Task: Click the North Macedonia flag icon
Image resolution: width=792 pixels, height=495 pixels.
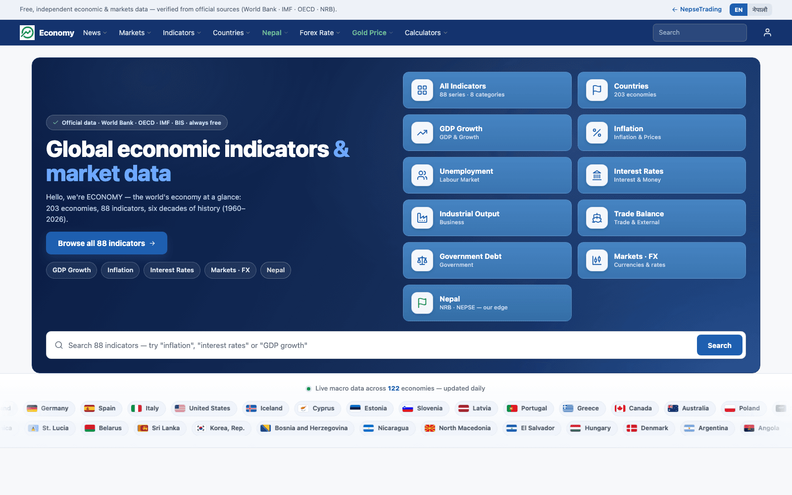Action: pos(430,428)
